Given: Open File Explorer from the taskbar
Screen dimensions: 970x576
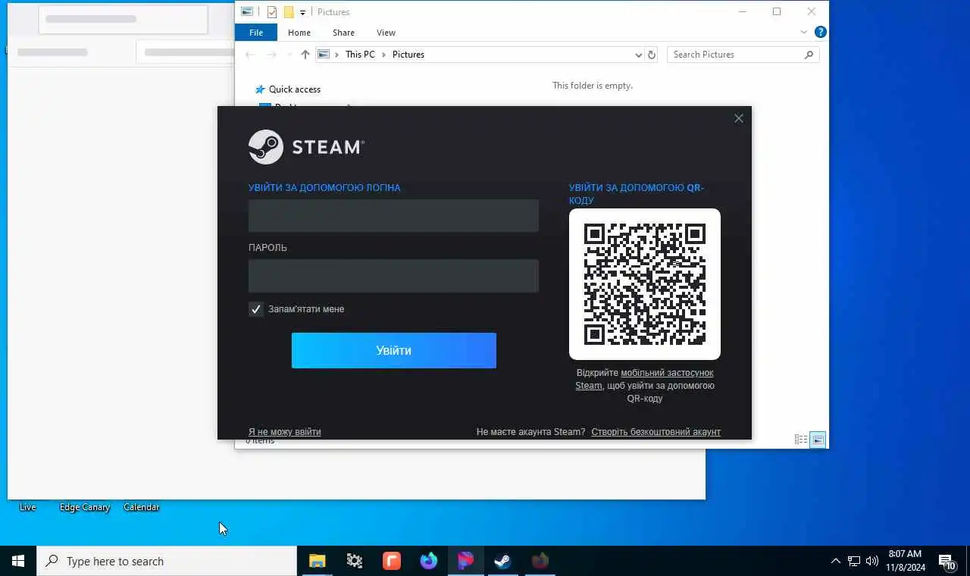Looking at the screenshot, I should coord(318,561).
